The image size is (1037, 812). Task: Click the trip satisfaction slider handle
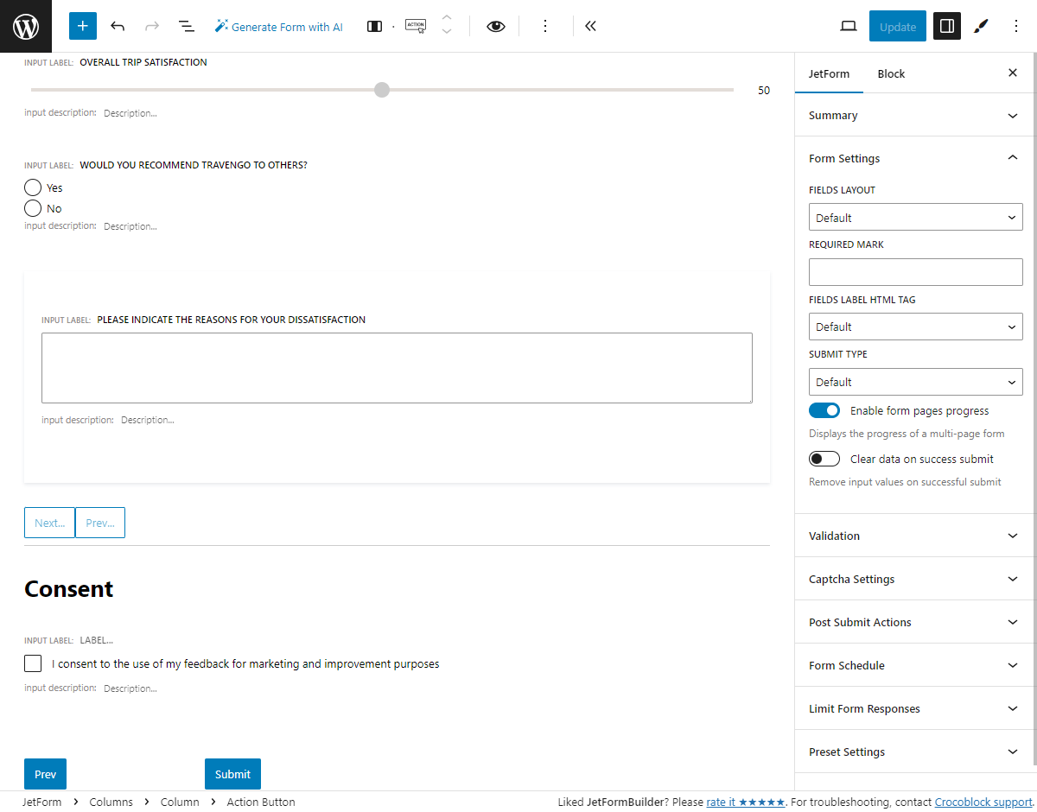coord(382,90)
